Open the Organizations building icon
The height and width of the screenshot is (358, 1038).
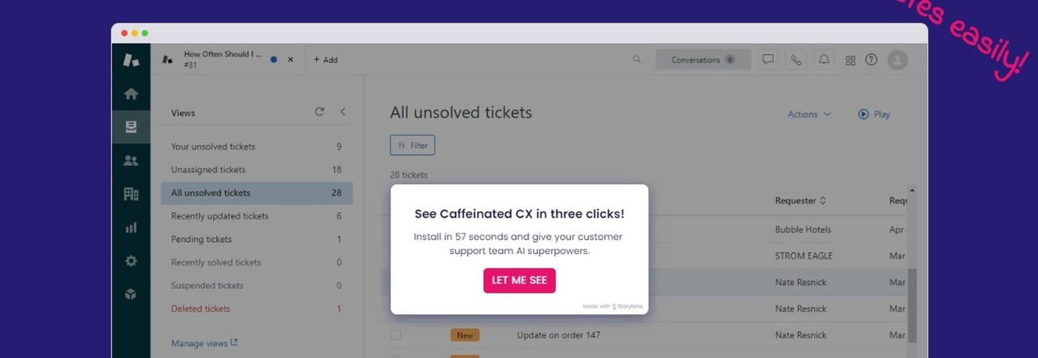point(131,193)
